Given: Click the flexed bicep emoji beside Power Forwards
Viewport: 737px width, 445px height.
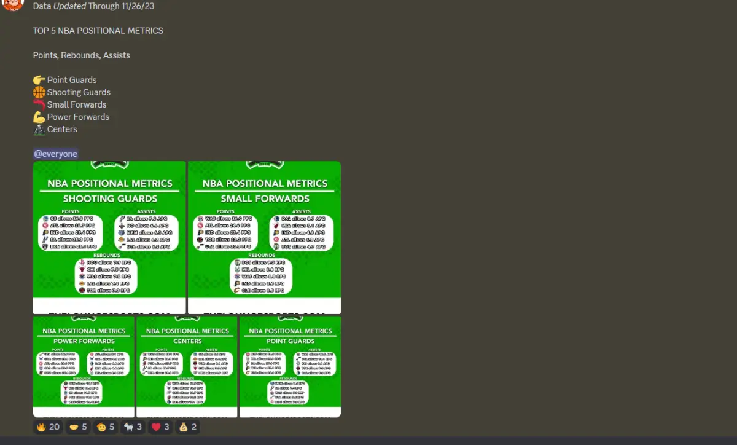Looking at the screenshot, I should 38,117.
